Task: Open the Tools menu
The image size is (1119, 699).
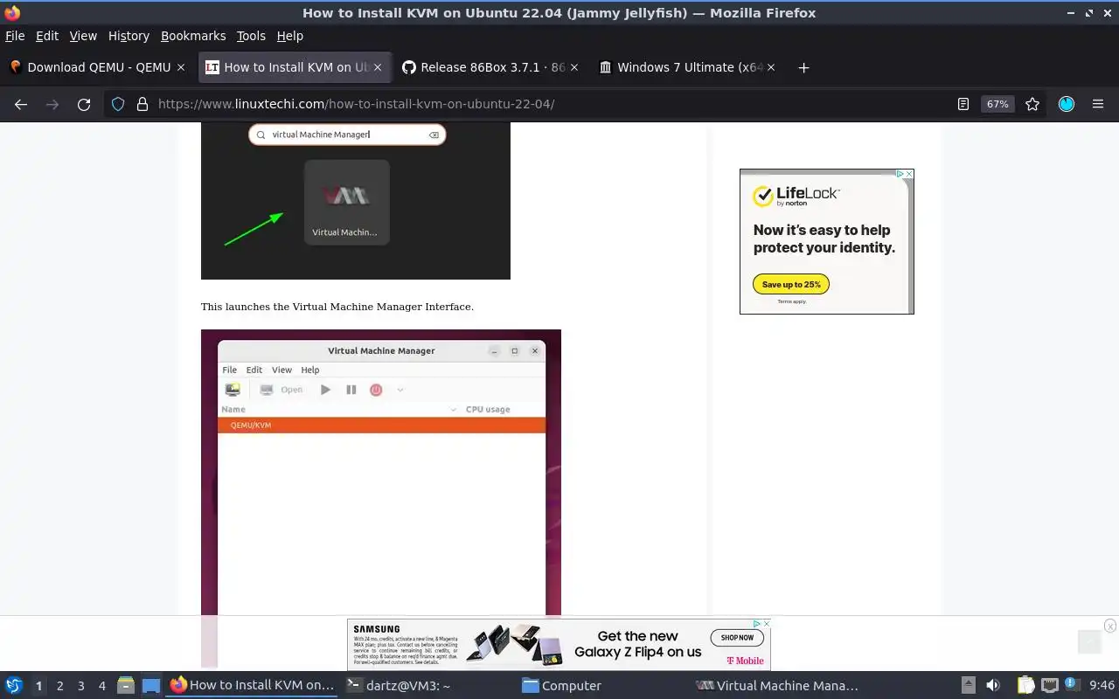Action: pos(251,36)
